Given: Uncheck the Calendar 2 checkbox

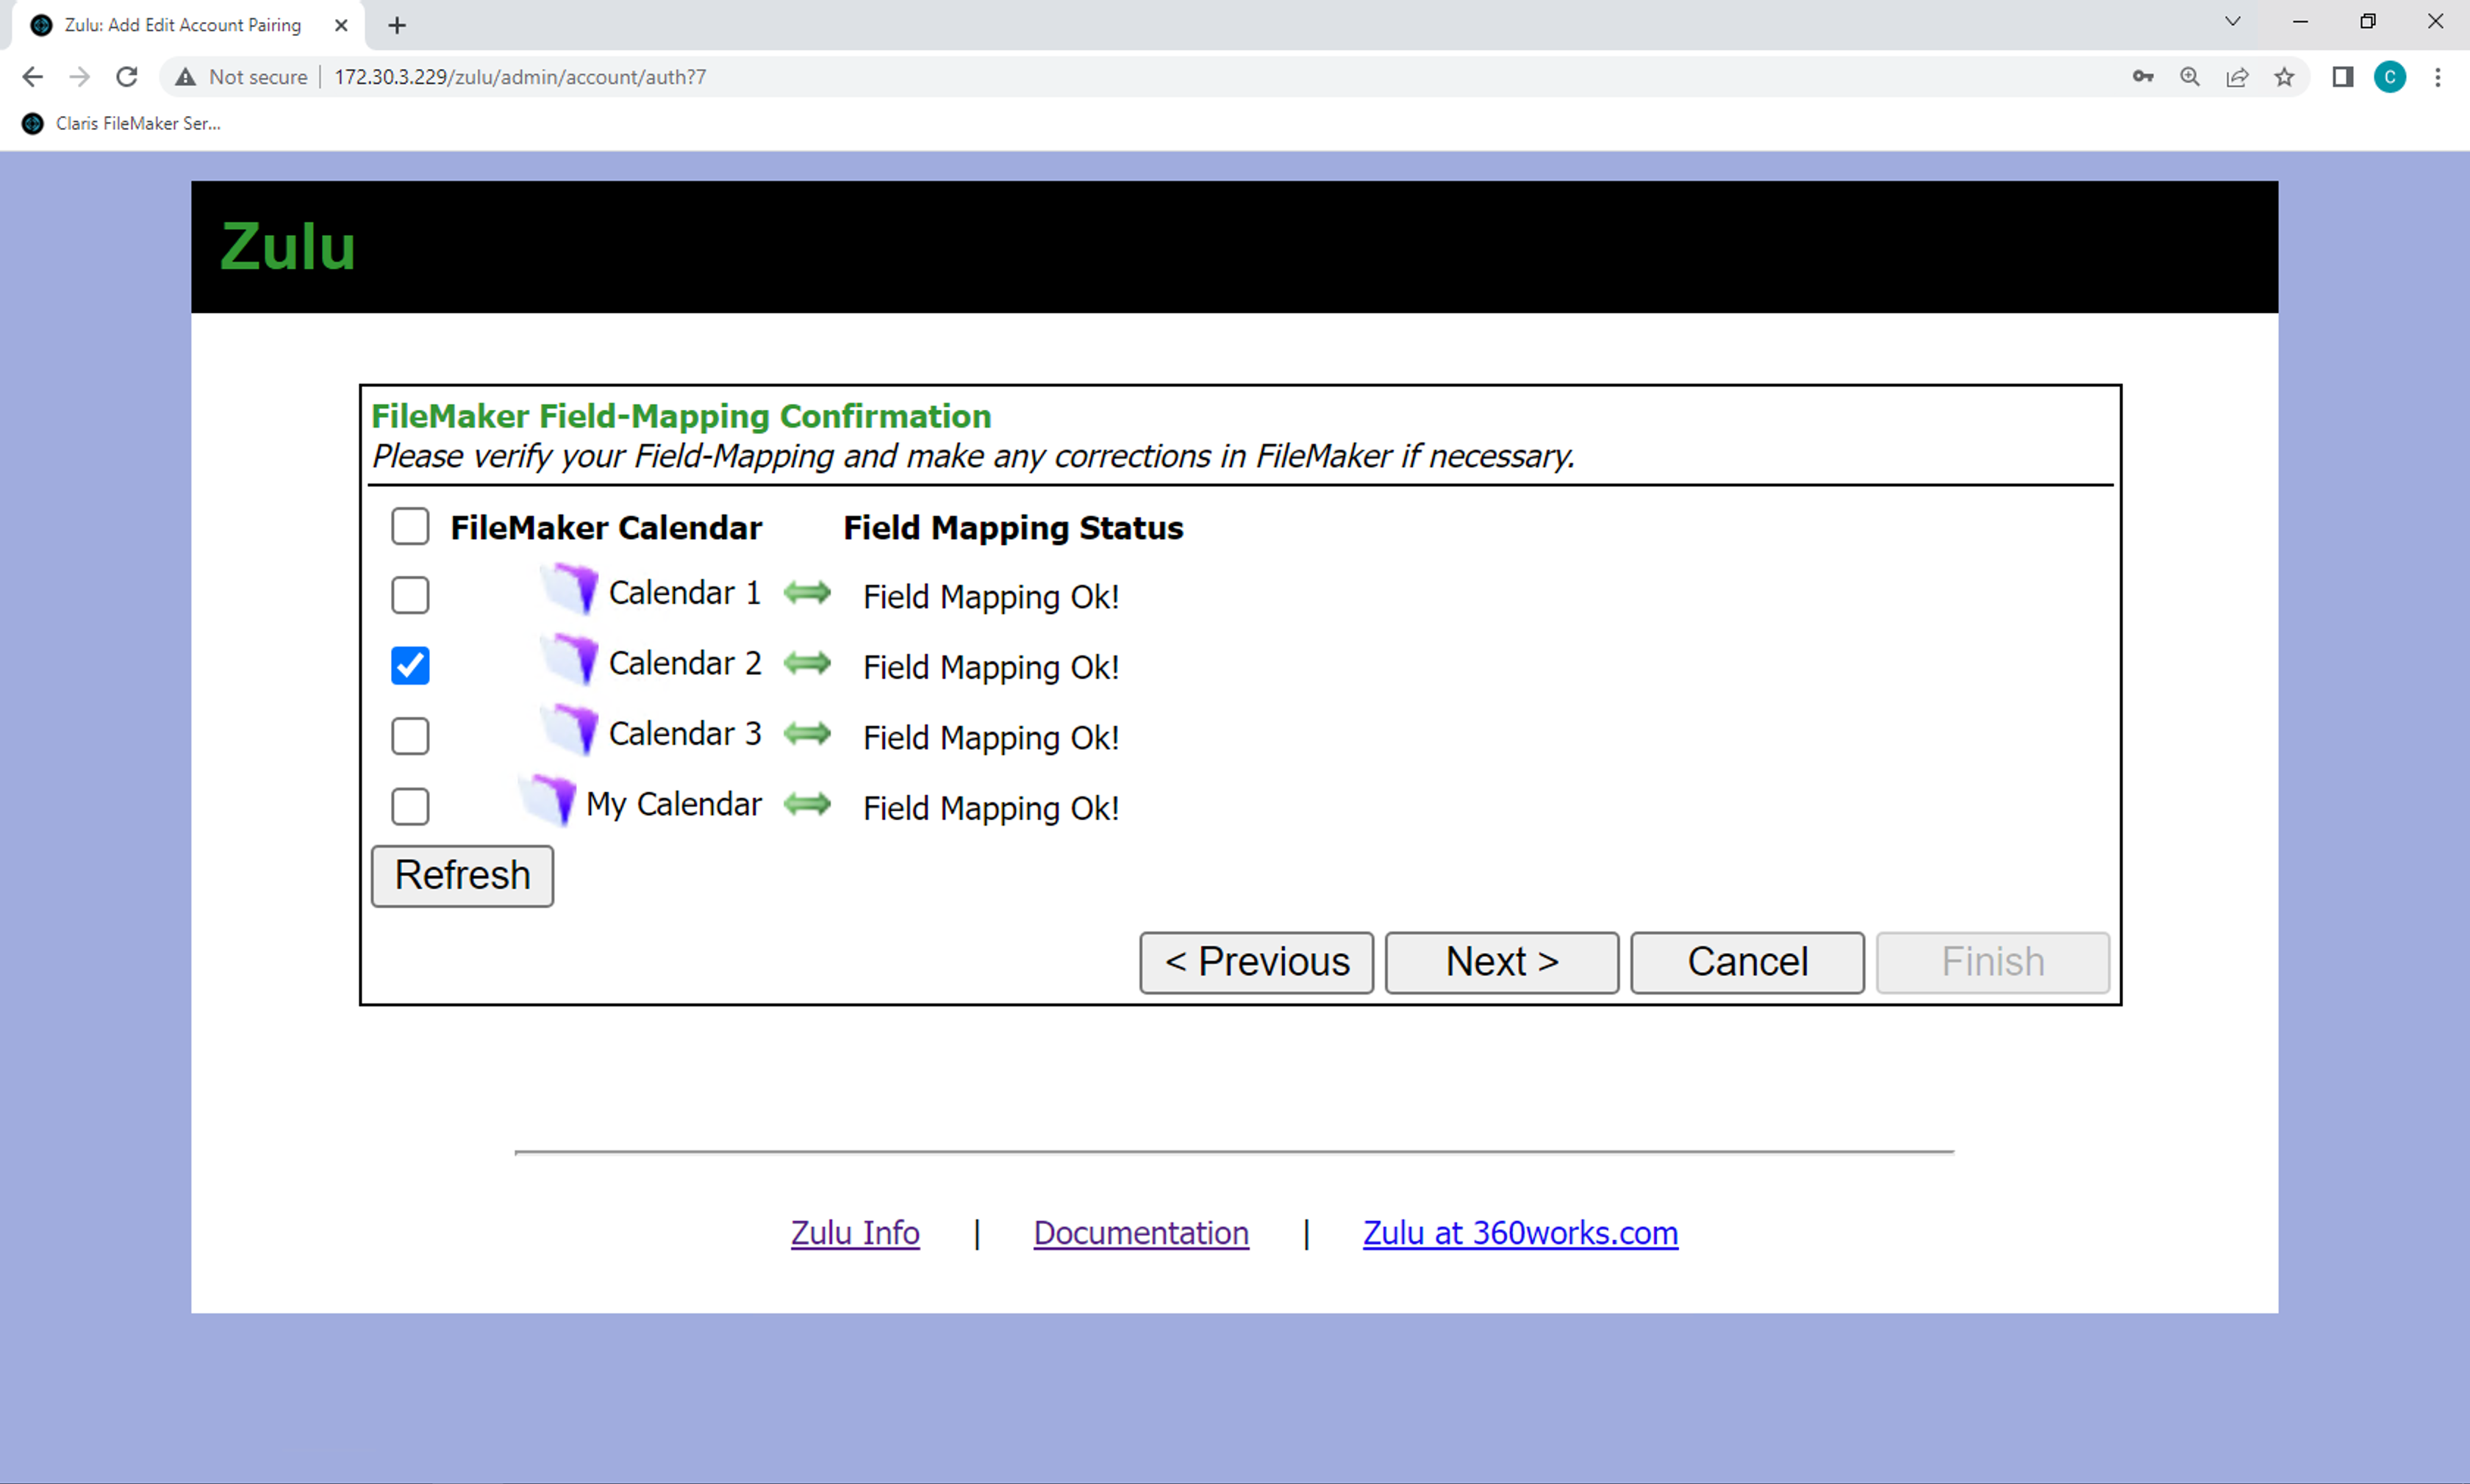Looking at the screenshot, I should click(410, 665).
